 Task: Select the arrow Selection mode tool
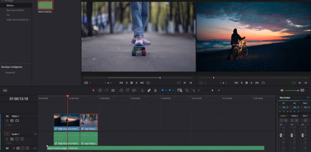94,90
